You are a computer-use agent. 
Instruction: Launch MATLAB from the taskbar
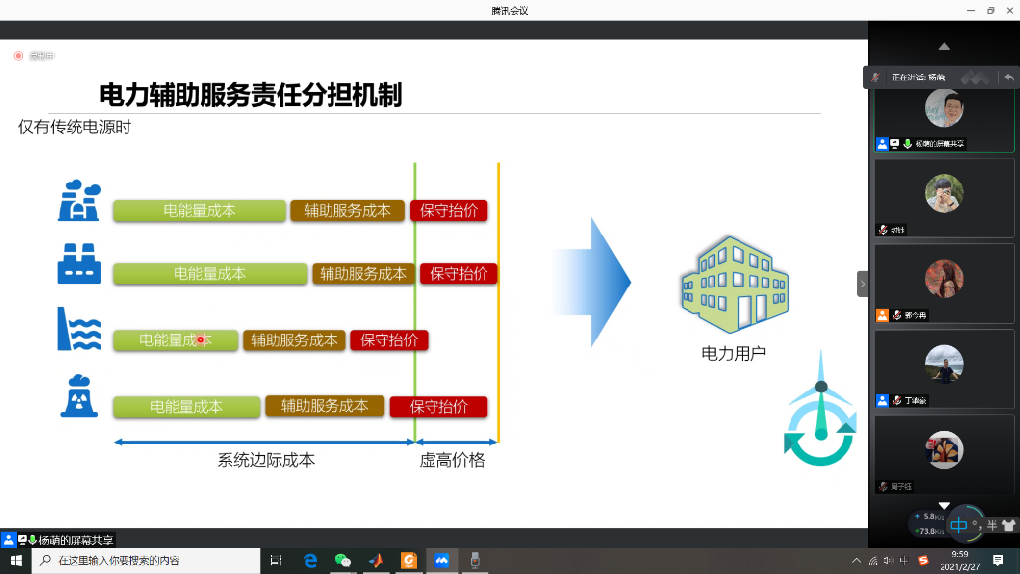tap(376, 560)
